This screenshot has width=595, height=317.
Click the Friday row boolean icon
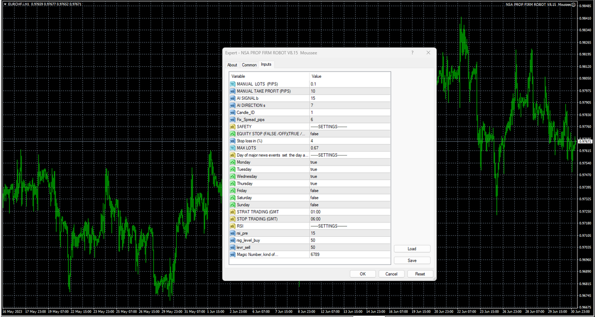232,191
